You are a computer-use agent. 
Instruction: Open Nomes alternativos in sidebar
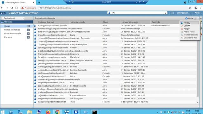(x=16, y=30)
